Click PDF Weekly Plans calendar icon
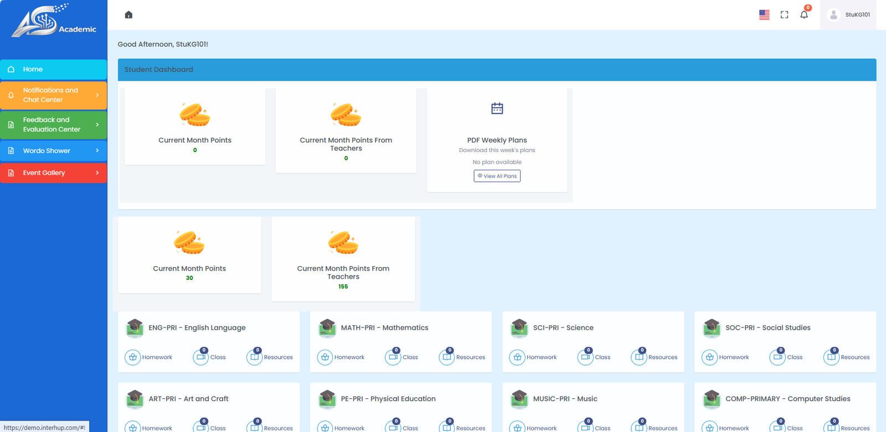The image size is (886, 432). [x=497, y=108]
